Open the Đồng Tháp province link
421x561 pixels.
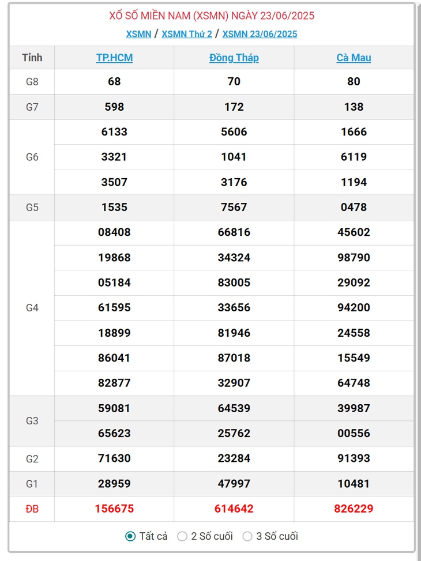[234, 58]
